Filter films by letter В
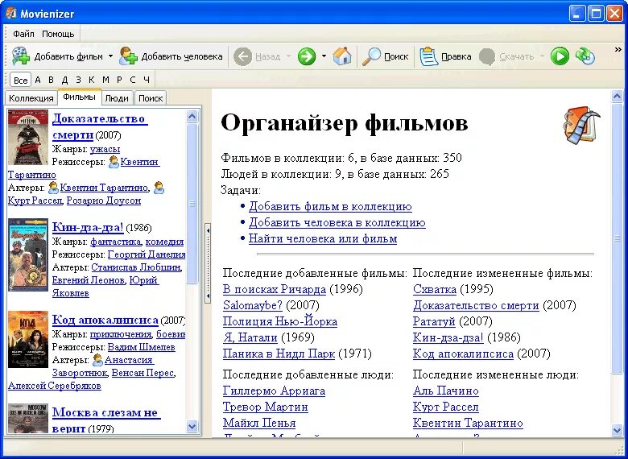 pos(51,80)
